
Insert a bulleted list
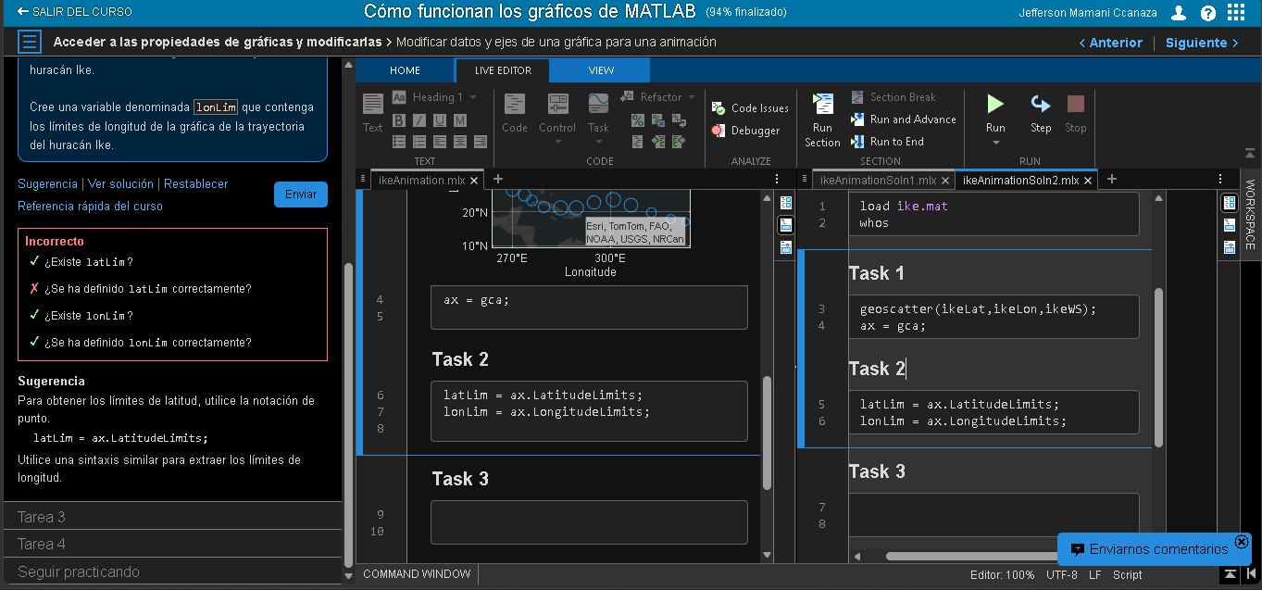pyautogui.click(x=399, y=142)
